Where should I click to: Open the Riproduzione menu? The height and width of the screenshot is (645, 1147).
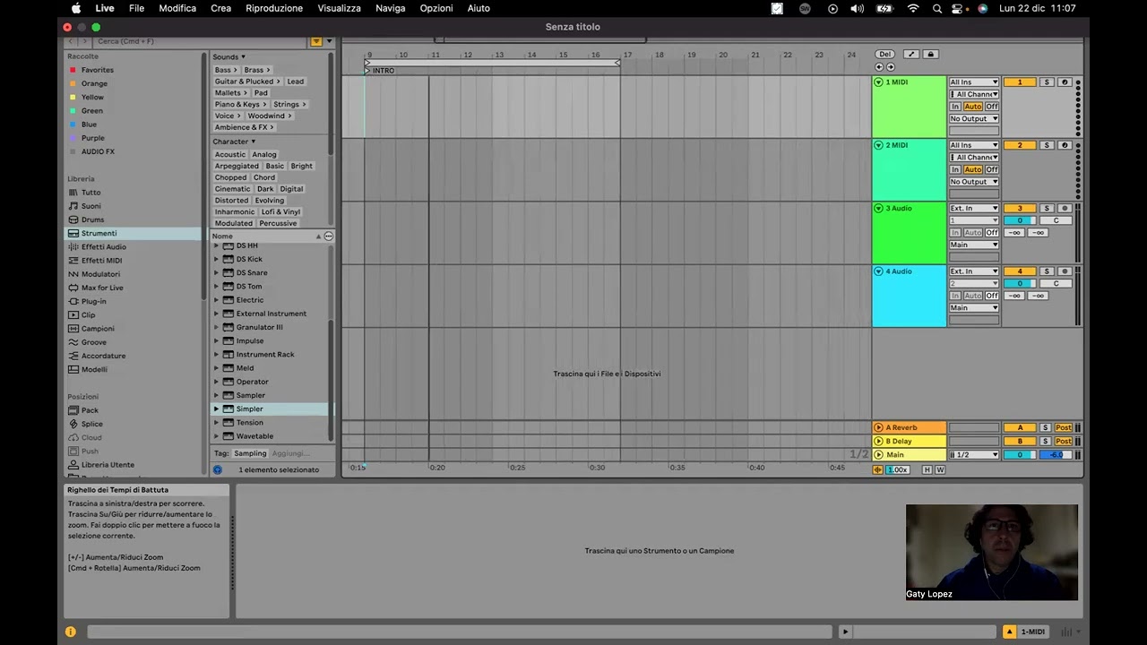coord(274,8)
